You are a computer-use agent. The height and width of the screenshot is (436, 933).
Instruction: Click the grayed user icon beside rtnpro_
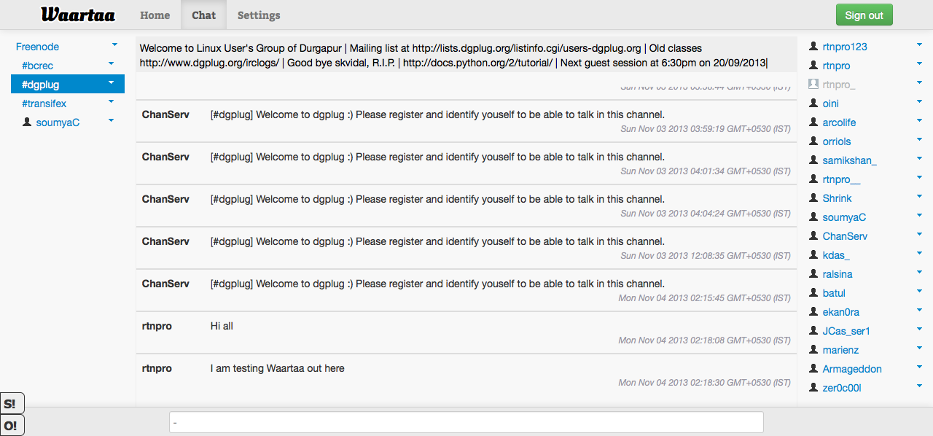(x=813, y=85)
